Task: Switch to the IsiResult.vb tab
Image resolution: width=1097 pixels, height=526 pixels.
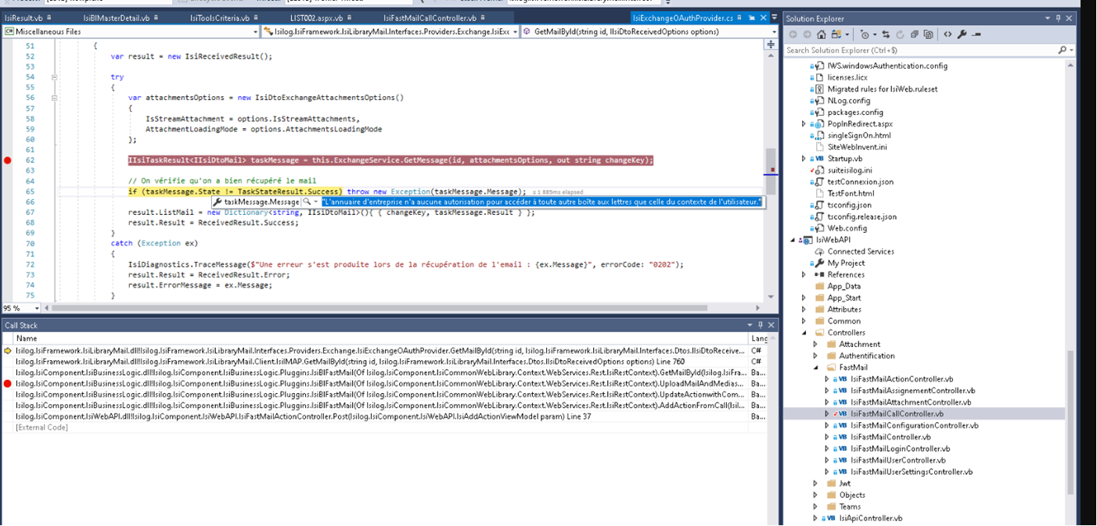Action: [23, 16]
